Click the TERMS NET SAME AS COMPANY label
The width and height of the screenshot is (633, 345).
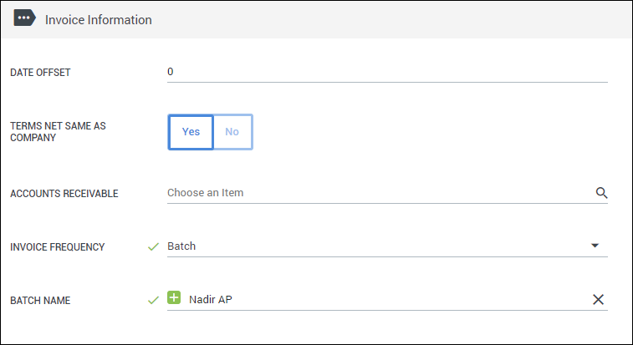[x=58, y=131]
